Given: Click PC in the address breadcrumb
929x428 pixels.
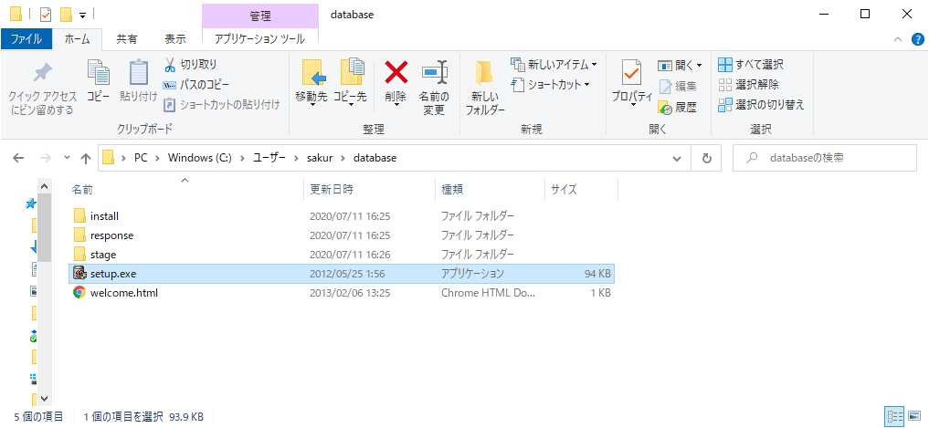Looking at the screenshot, I should click(x=141, y=159).
